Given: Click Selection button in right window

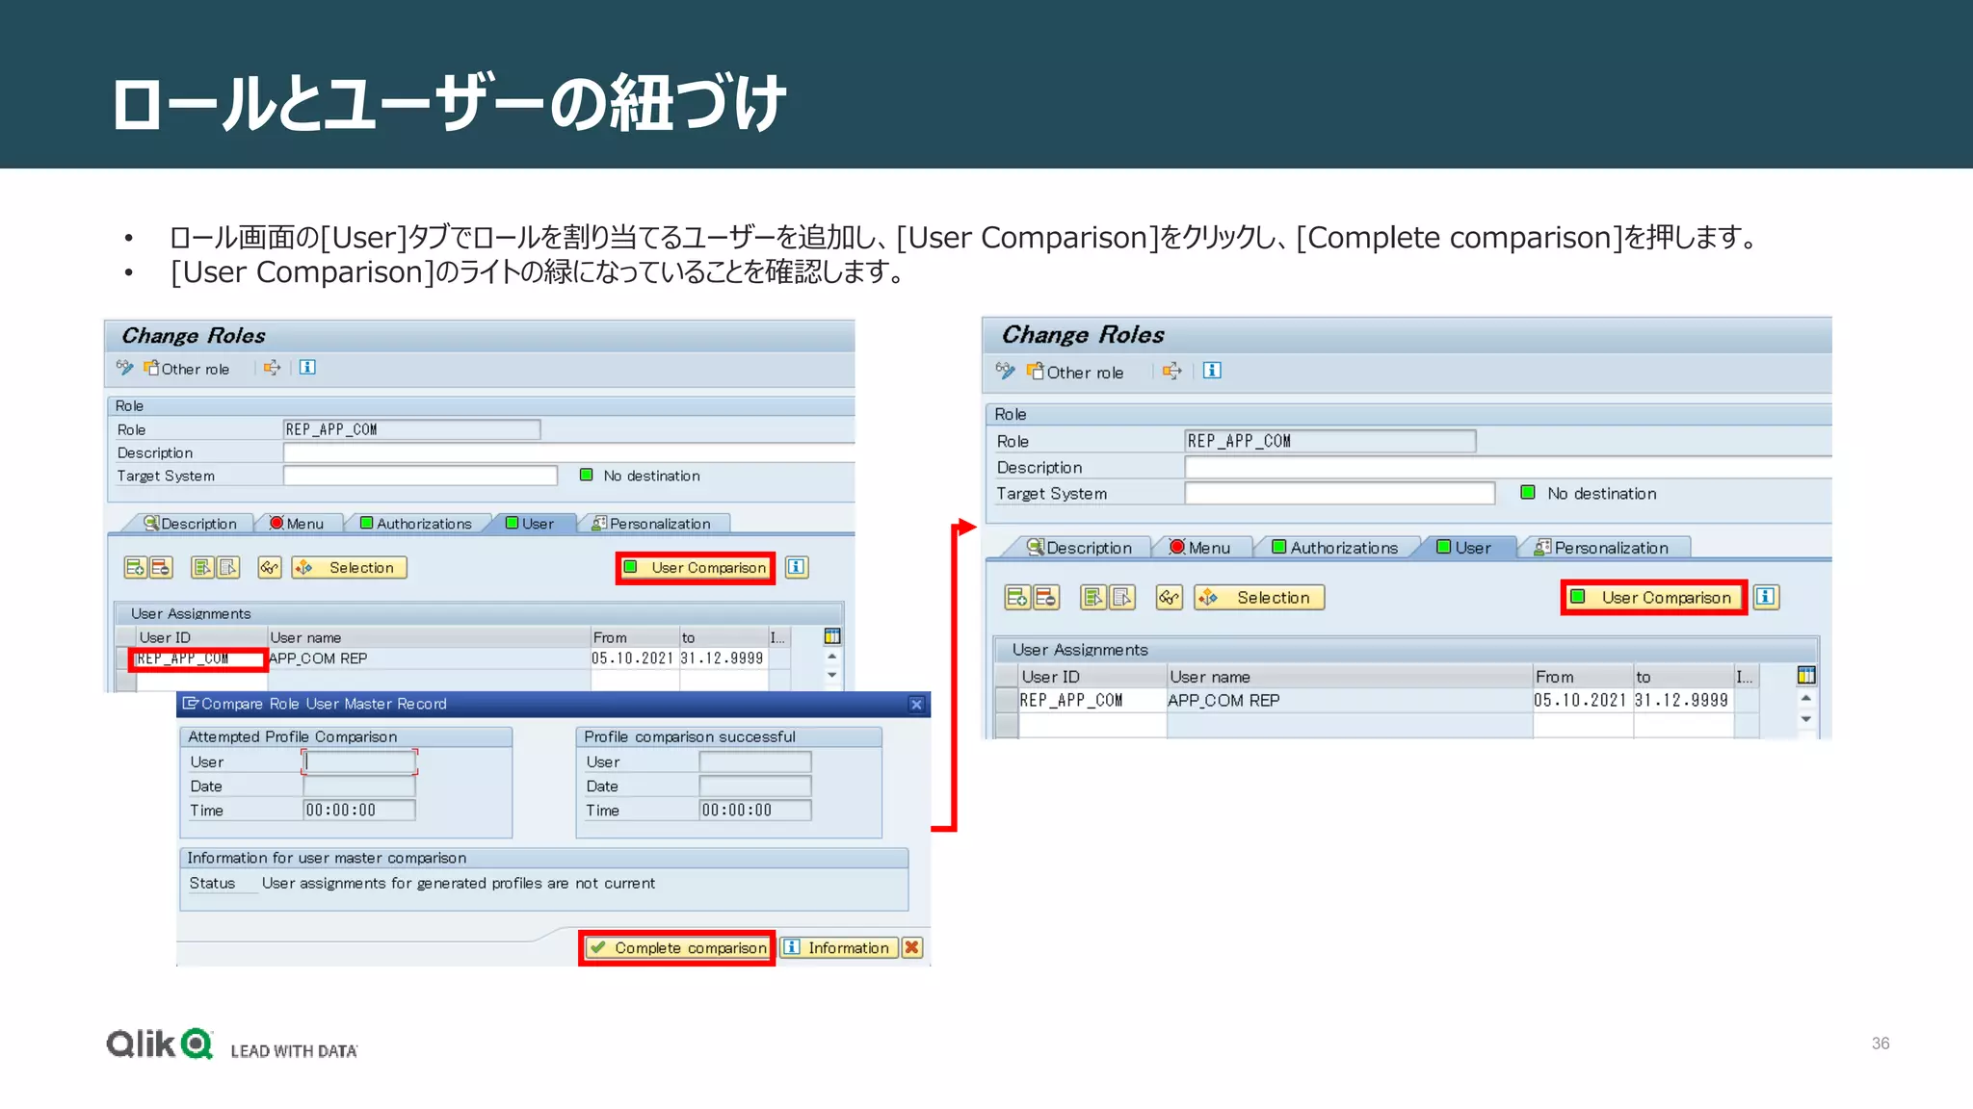Looking at the screenshot, I should pyautogui.click(x=1259, y=598).
